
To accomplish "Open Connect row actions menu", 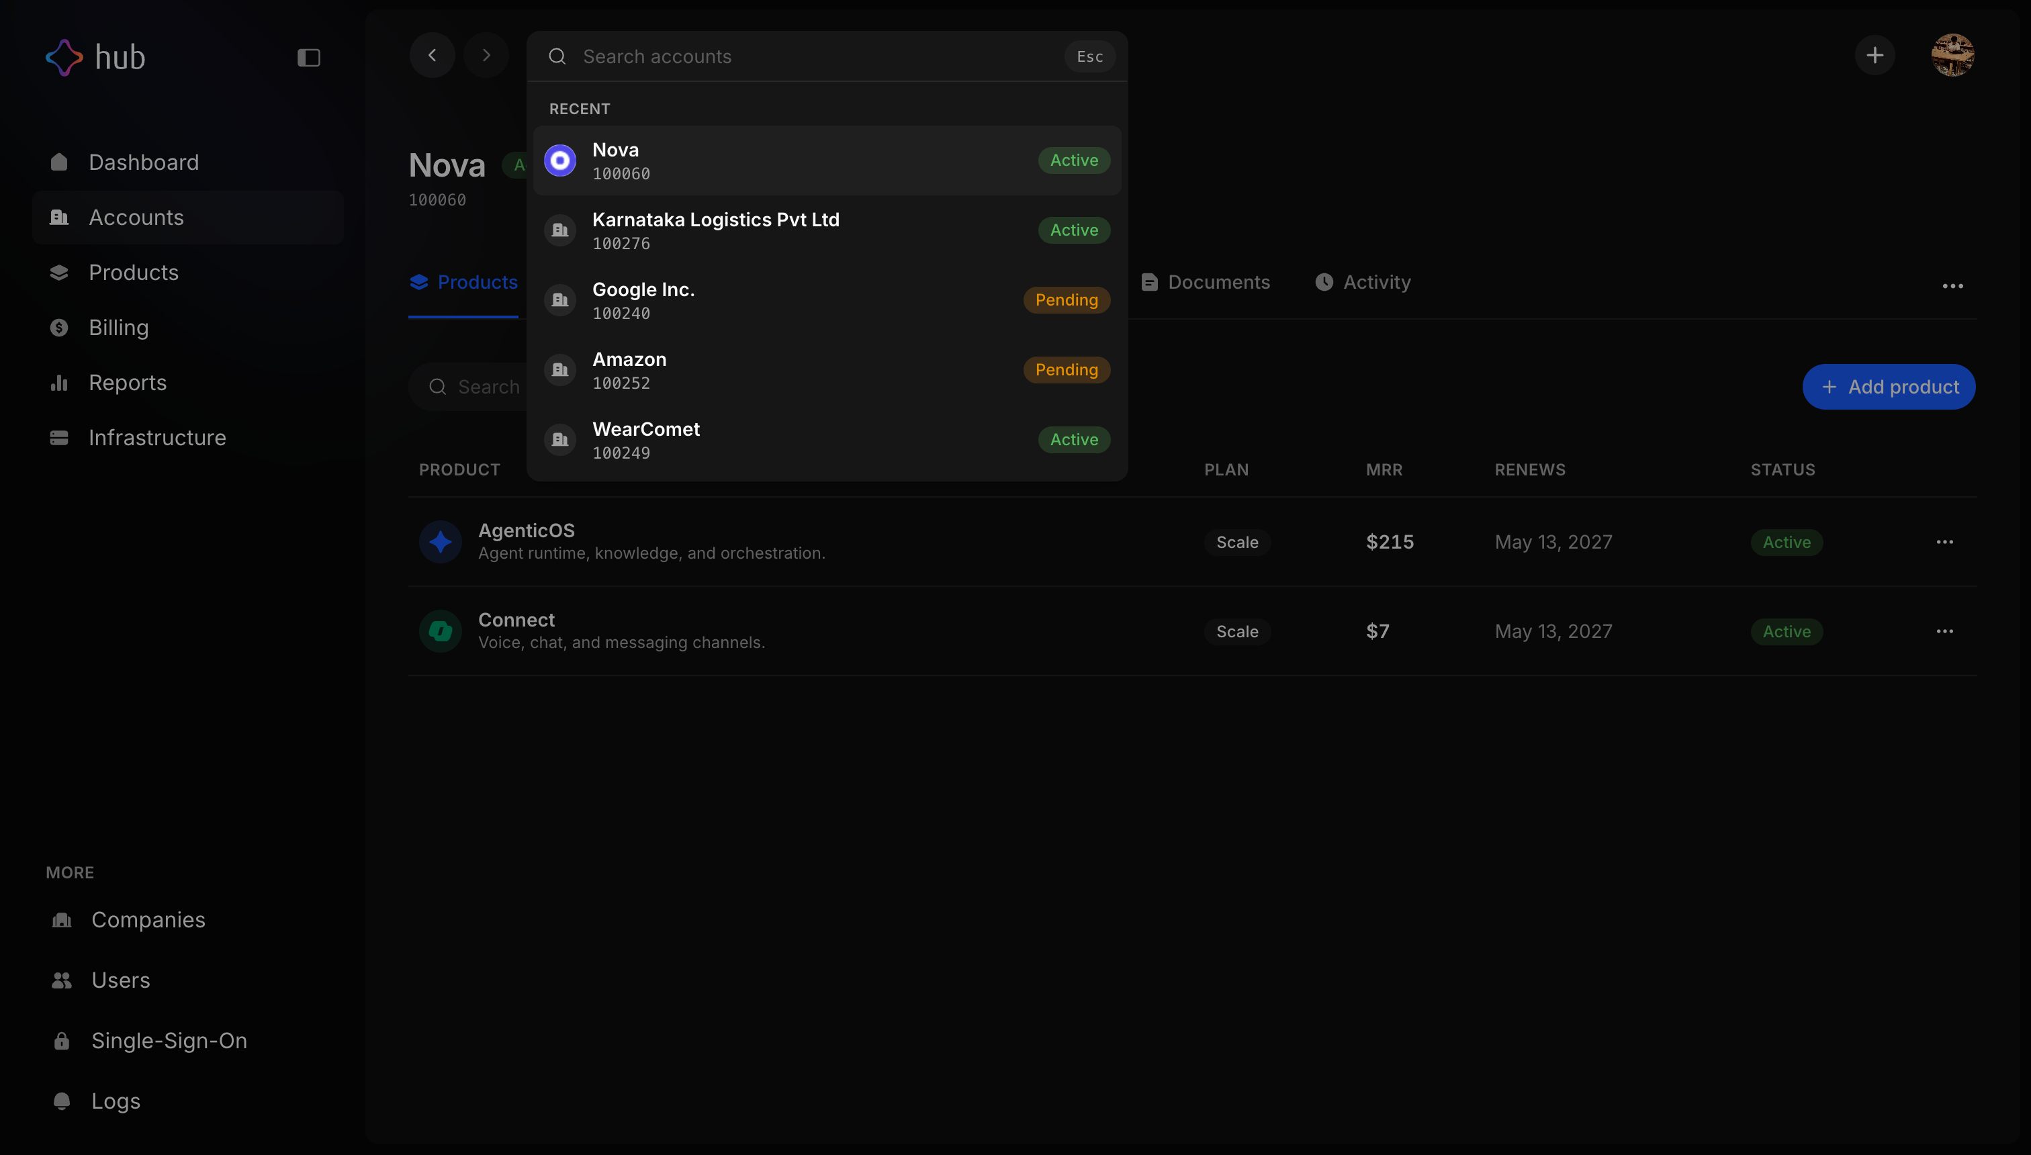I will [x=1944, y=633].
